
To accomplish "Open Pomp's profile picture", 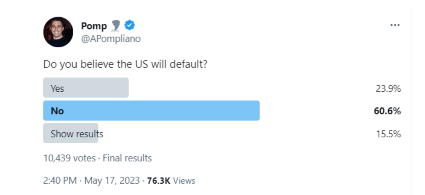I will pos(58,32).
